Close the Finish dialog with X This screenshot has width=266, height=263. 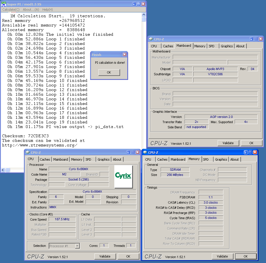point(124,55)
